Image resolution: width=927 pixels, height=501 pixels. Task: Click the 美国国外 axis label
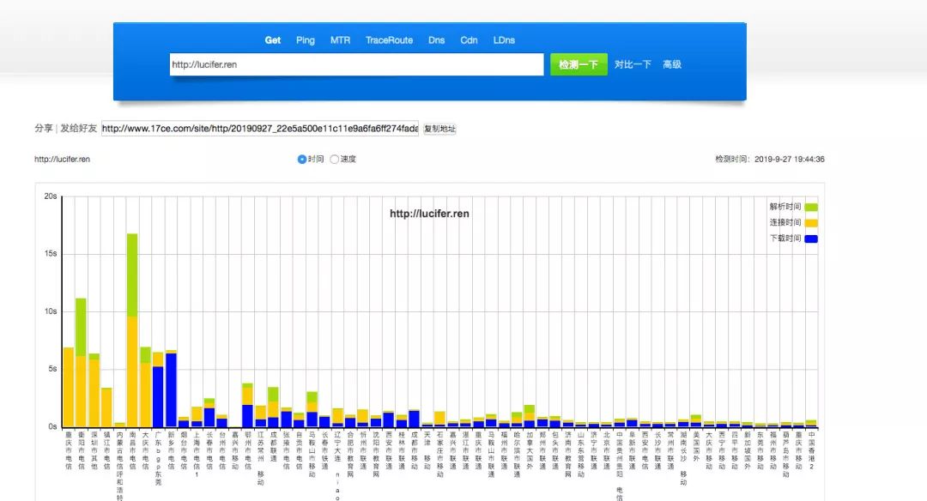coord(696,447)
